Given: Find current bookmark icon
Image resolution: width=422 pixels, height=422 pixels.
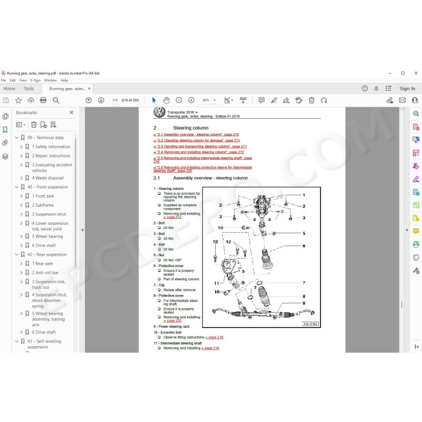Looking at the screenshot, I should coord(53,125).
